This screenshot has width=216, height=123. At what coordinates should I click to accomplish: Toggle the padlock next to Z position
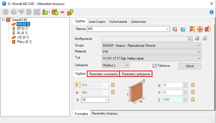tap(193, 99)
